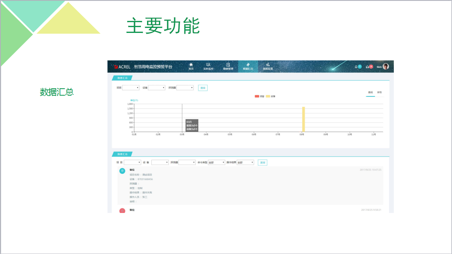Toggle the 故障 legend series
The width and height of the screenshot is (452, 254).
tap(268, 96)
